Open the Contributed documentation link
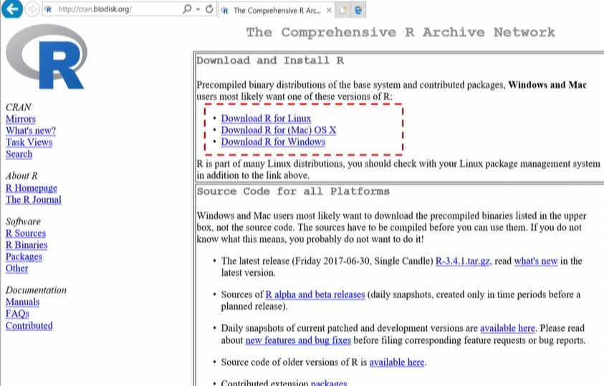This screenshot has width=604, height=386. coord(29,326)
